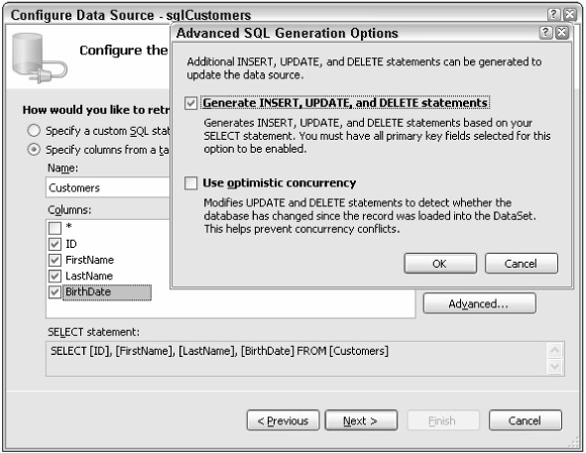The width and height of the screenshot is (586, 453).
Task: Select Specify columns from a table radio
Action: tap(34, 150)
